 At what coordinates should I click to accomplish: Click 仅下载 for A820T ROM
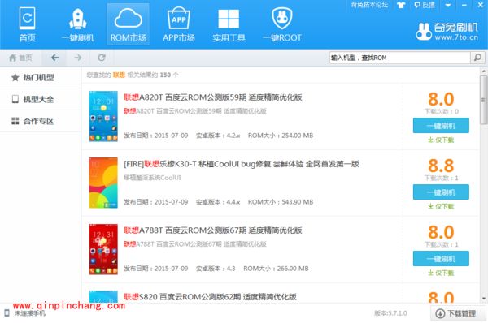441,140
